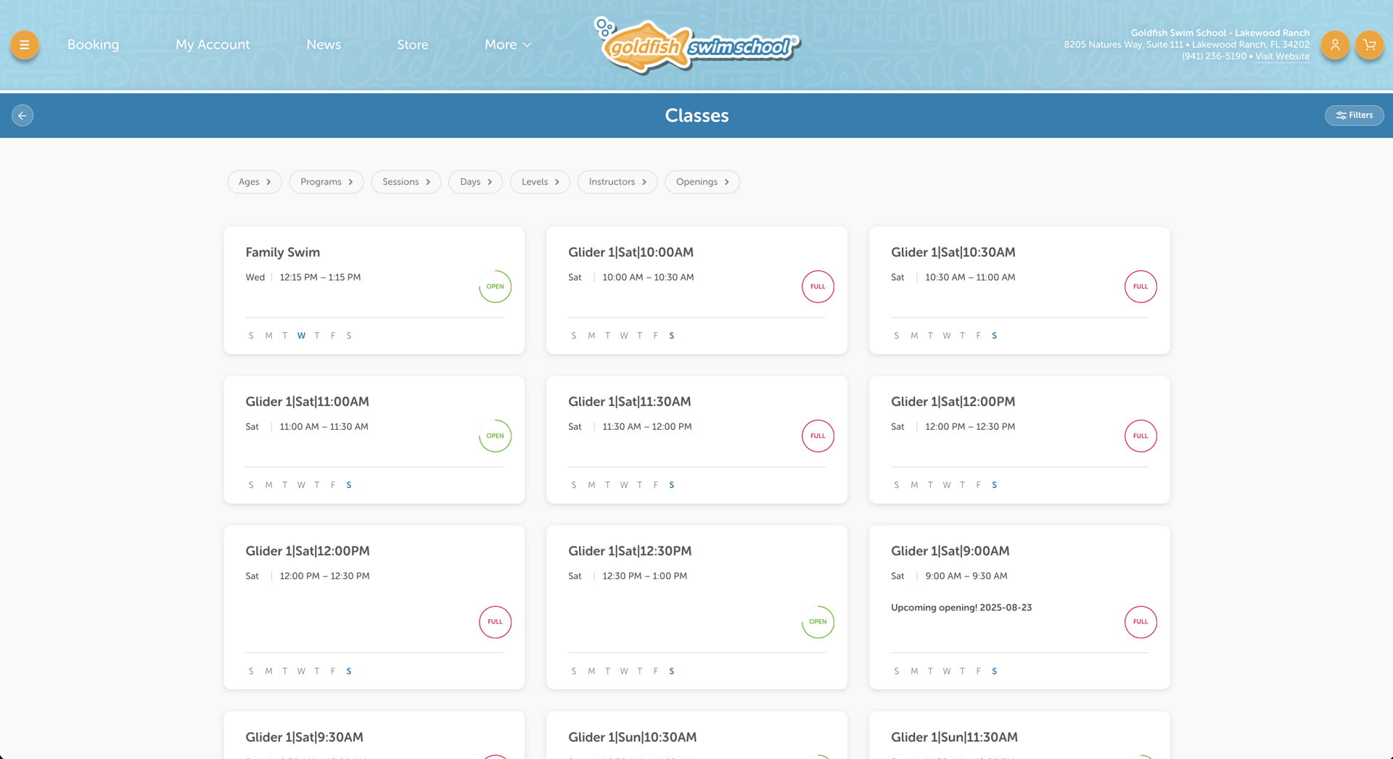Select the News menu item
The width and height of the screenshot is (1393, 759).
click(x=324, y=44)
